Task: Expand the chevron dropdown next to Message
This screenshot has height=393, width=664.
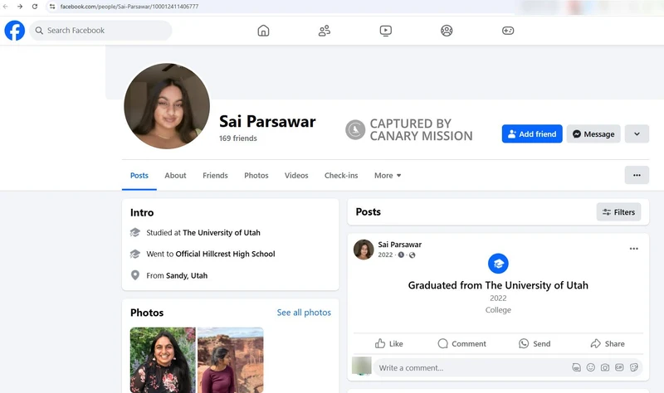Action: pos(637,133)
